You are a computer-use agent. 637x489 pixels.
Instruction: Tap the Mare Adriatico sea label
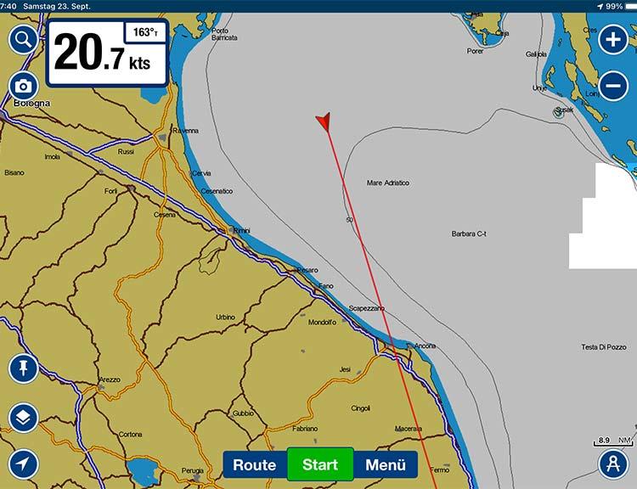click(387, 183)
